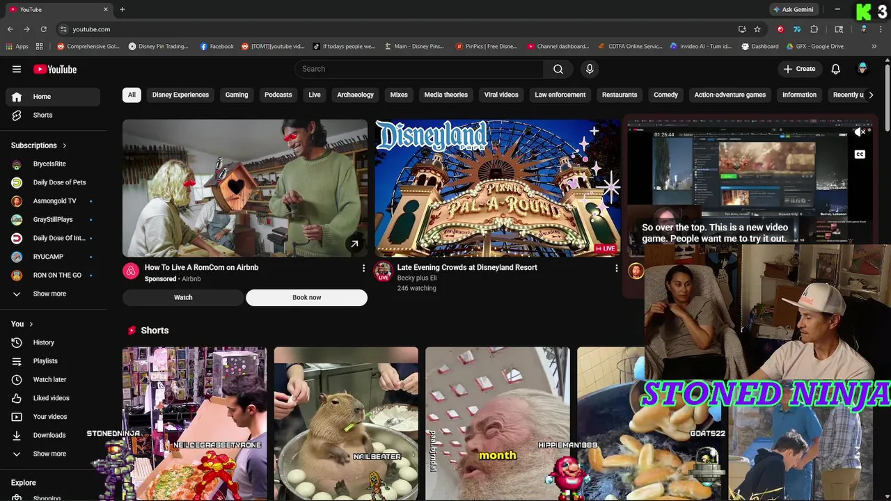
Task: Open the GrayStillPlays subscription
Action: click(x=53, y=219)
